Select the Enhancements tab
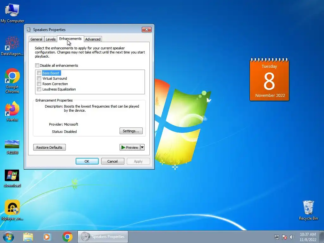Image resolution: width=324 pixels, height=243 pixels. [70, 39]
